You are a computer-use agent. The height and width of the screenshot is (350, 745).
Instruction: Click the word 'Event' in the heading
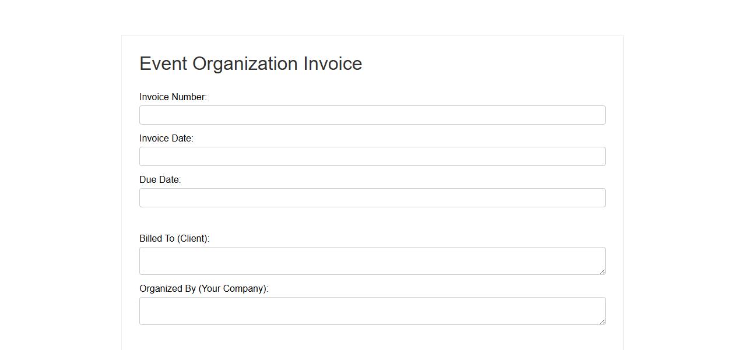pos(163,63)
